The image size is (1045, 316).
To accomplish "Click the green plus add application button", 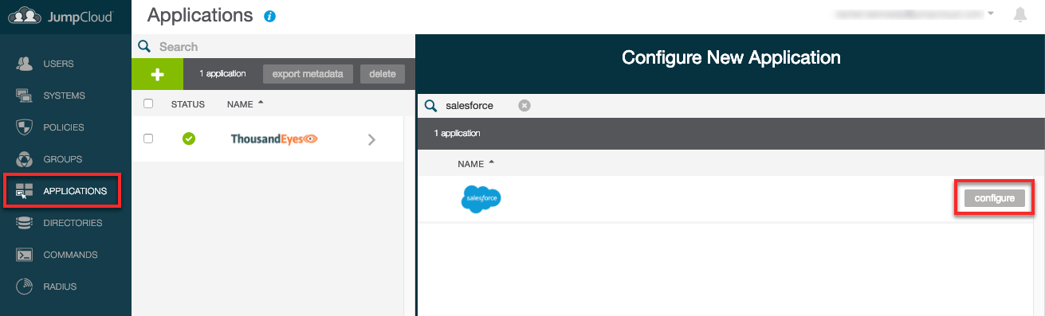I will click(x=157, y=74).
